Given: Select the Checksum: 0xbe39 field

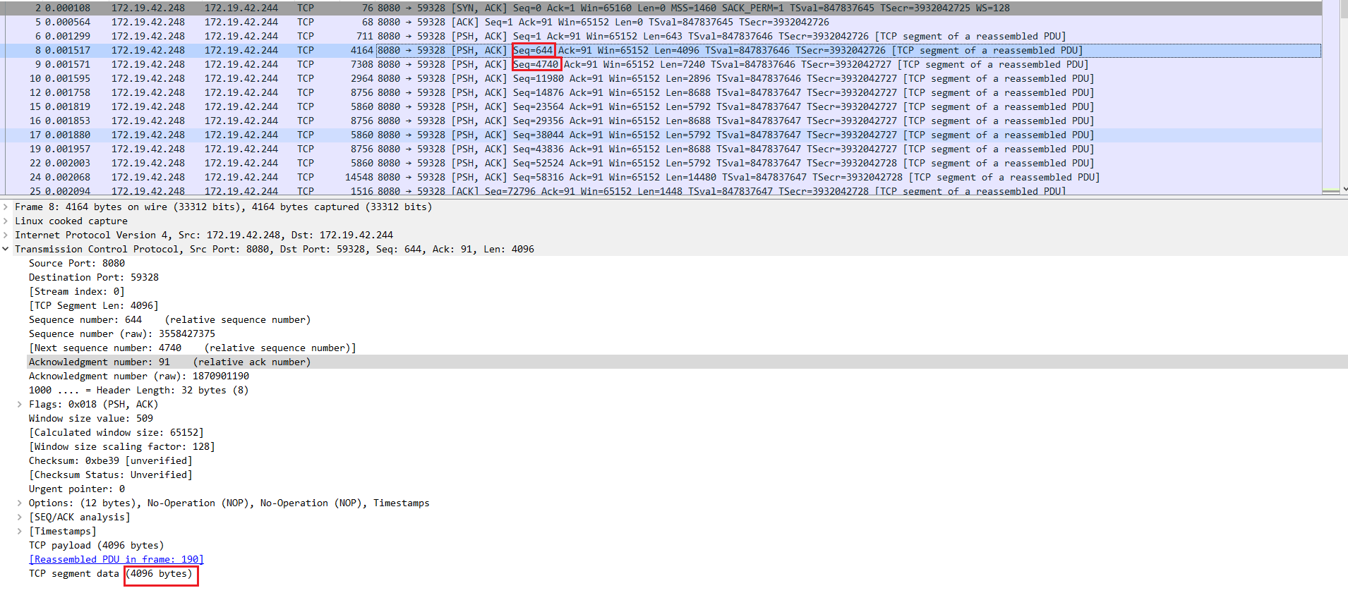Looking at the screenshot, I should pos(110,460).
